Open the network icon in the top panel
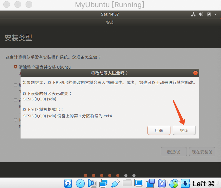The height and width of the screenshot is (188, 221). coord(193,14)
